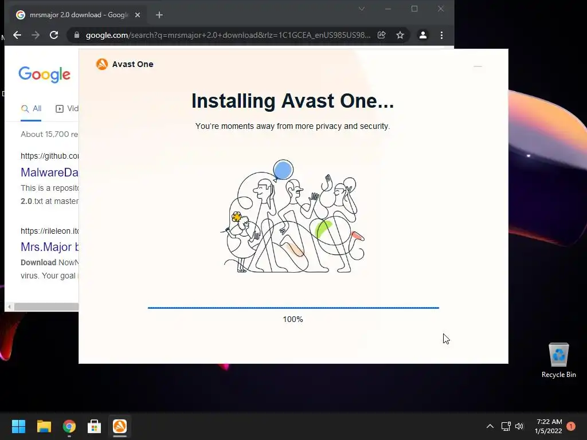Close the mrsmajor 2.0 download tab
The image size is (587, 440).
coord(138,15)
